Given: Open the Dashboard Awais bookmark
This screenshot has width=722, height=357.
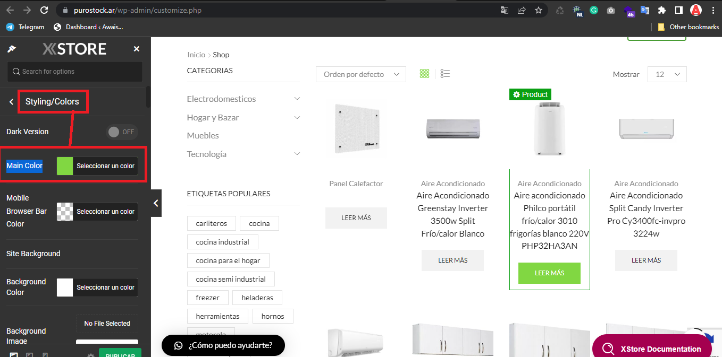Looking at the screenshot, I should 88,27.
